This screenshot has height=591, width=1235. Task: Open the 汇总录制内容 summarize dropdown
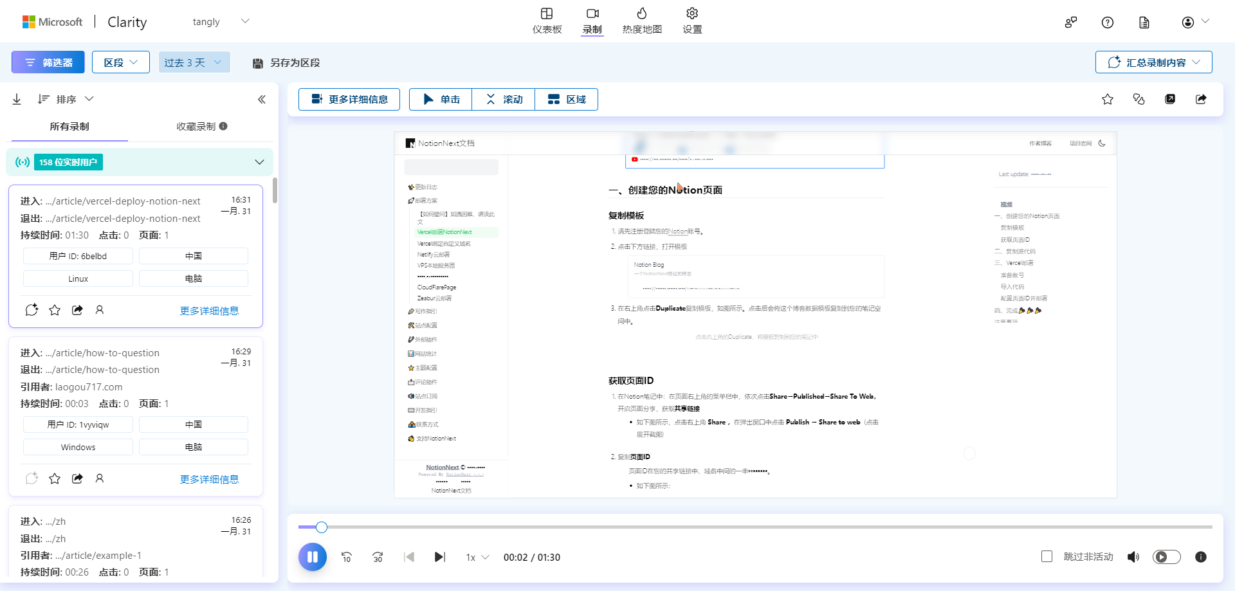click(1154, 62)
